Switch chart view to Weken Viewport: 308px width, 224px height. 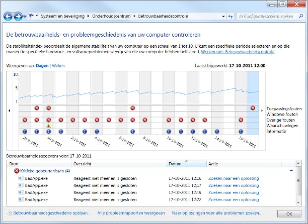pyautogui.click(x=58, y=66)
